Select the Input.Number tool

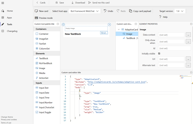pos(44,102)
